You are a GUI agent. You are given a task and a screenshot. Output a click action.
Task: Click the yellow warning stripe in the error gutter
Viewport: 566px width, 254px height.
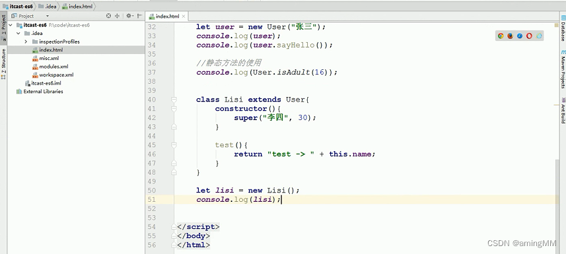pyautogui.click(x=556, y=105)
